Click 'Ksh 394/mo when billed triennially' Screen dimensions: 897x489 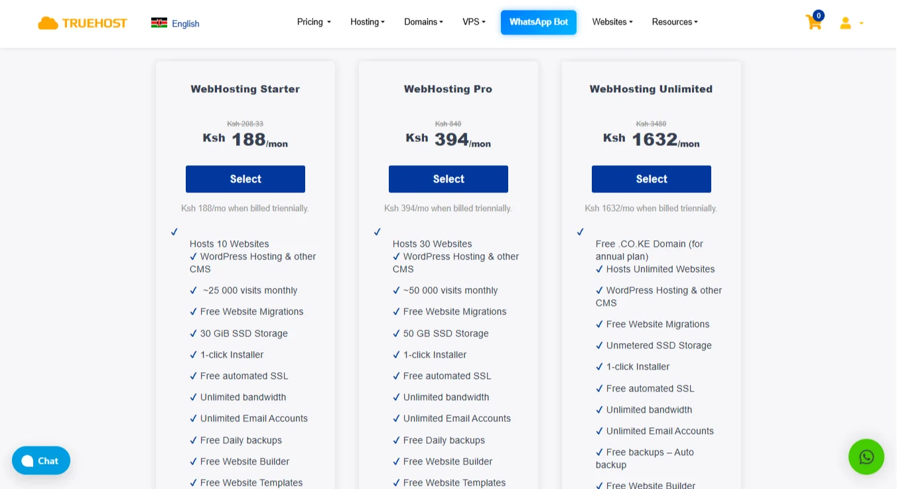point(448,208)
